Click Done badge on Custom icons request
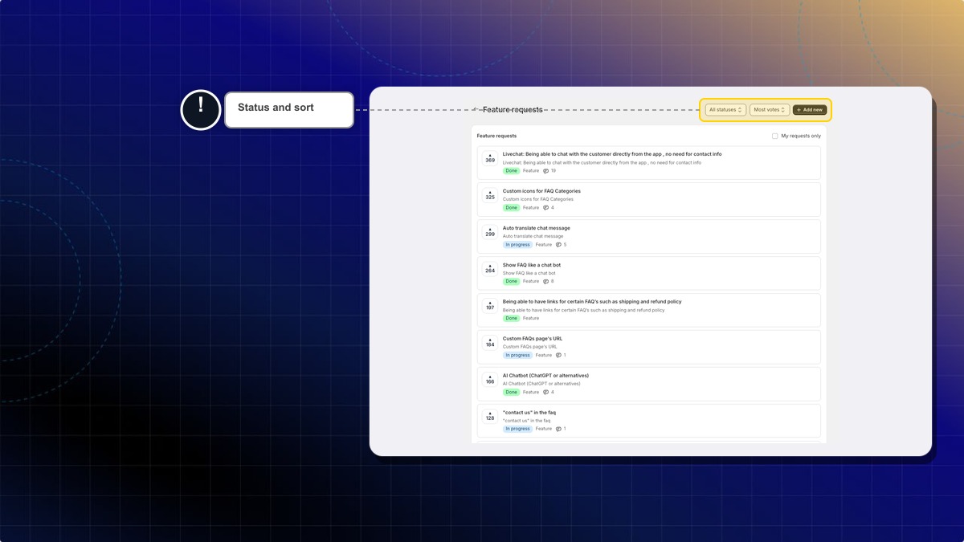Image resolution: width=964 pixels, height=542 pixels. click(x=511, y=208)
